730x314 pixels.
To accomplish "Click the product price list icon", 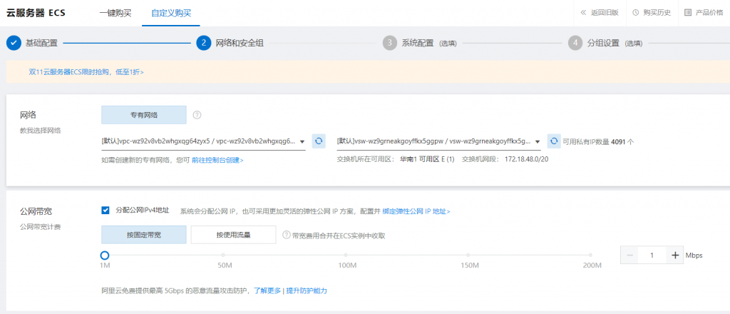I will [688, 13].
